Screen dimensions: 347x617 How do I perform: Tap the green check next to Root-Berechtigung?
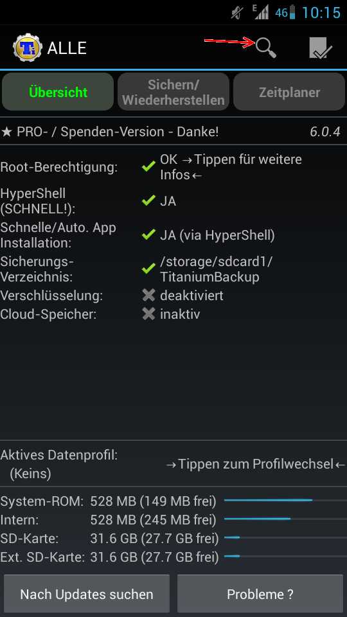(x=148, y=167)
